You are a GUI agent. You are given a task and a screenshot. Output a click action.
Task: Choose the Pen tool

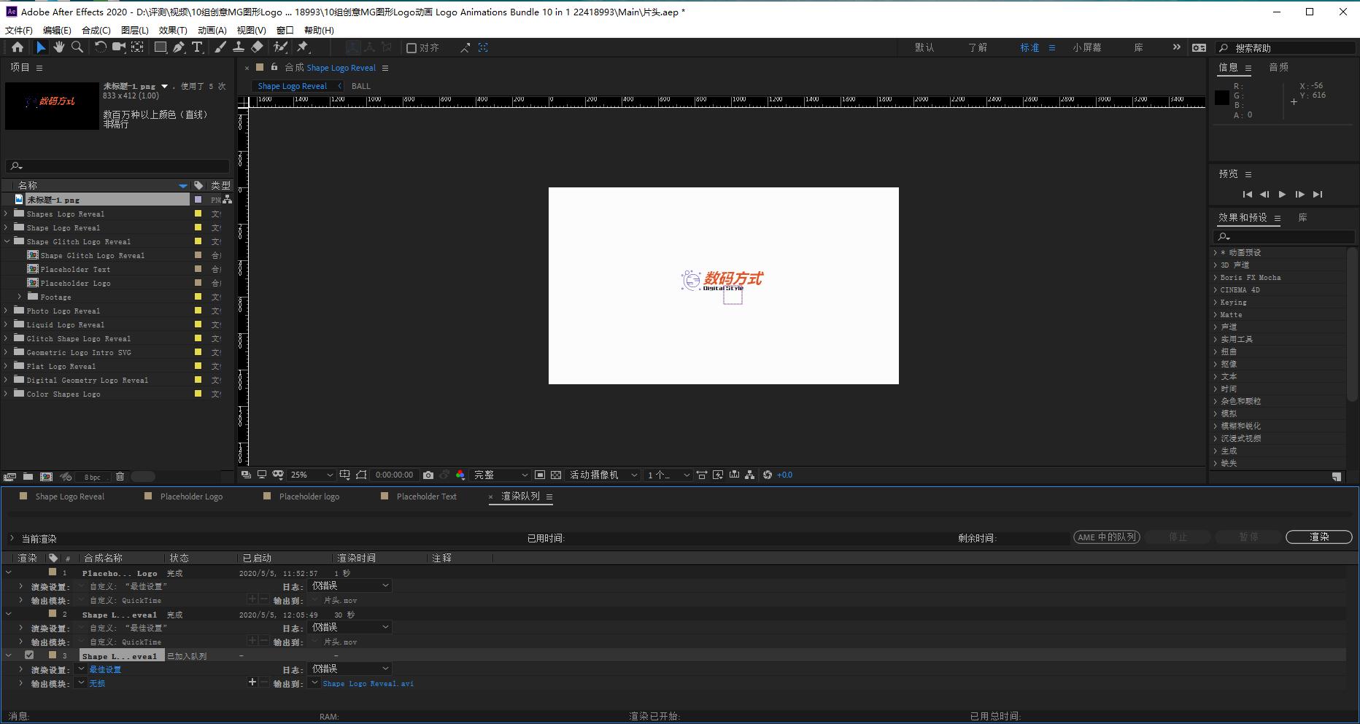(x=179, y=47)
